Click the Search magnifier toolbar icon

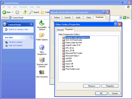(x=31, y=12)
